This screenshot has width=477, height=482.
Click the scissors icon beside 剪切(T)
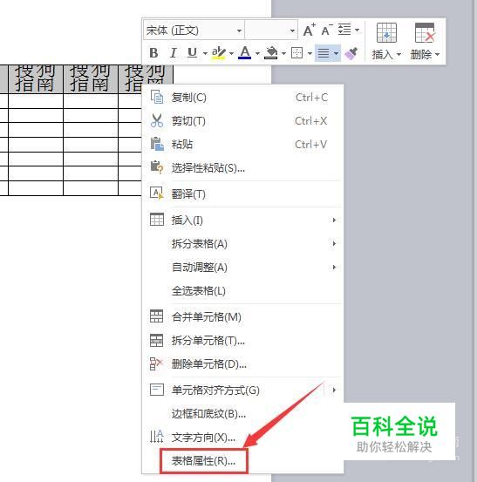pos(157,120)
